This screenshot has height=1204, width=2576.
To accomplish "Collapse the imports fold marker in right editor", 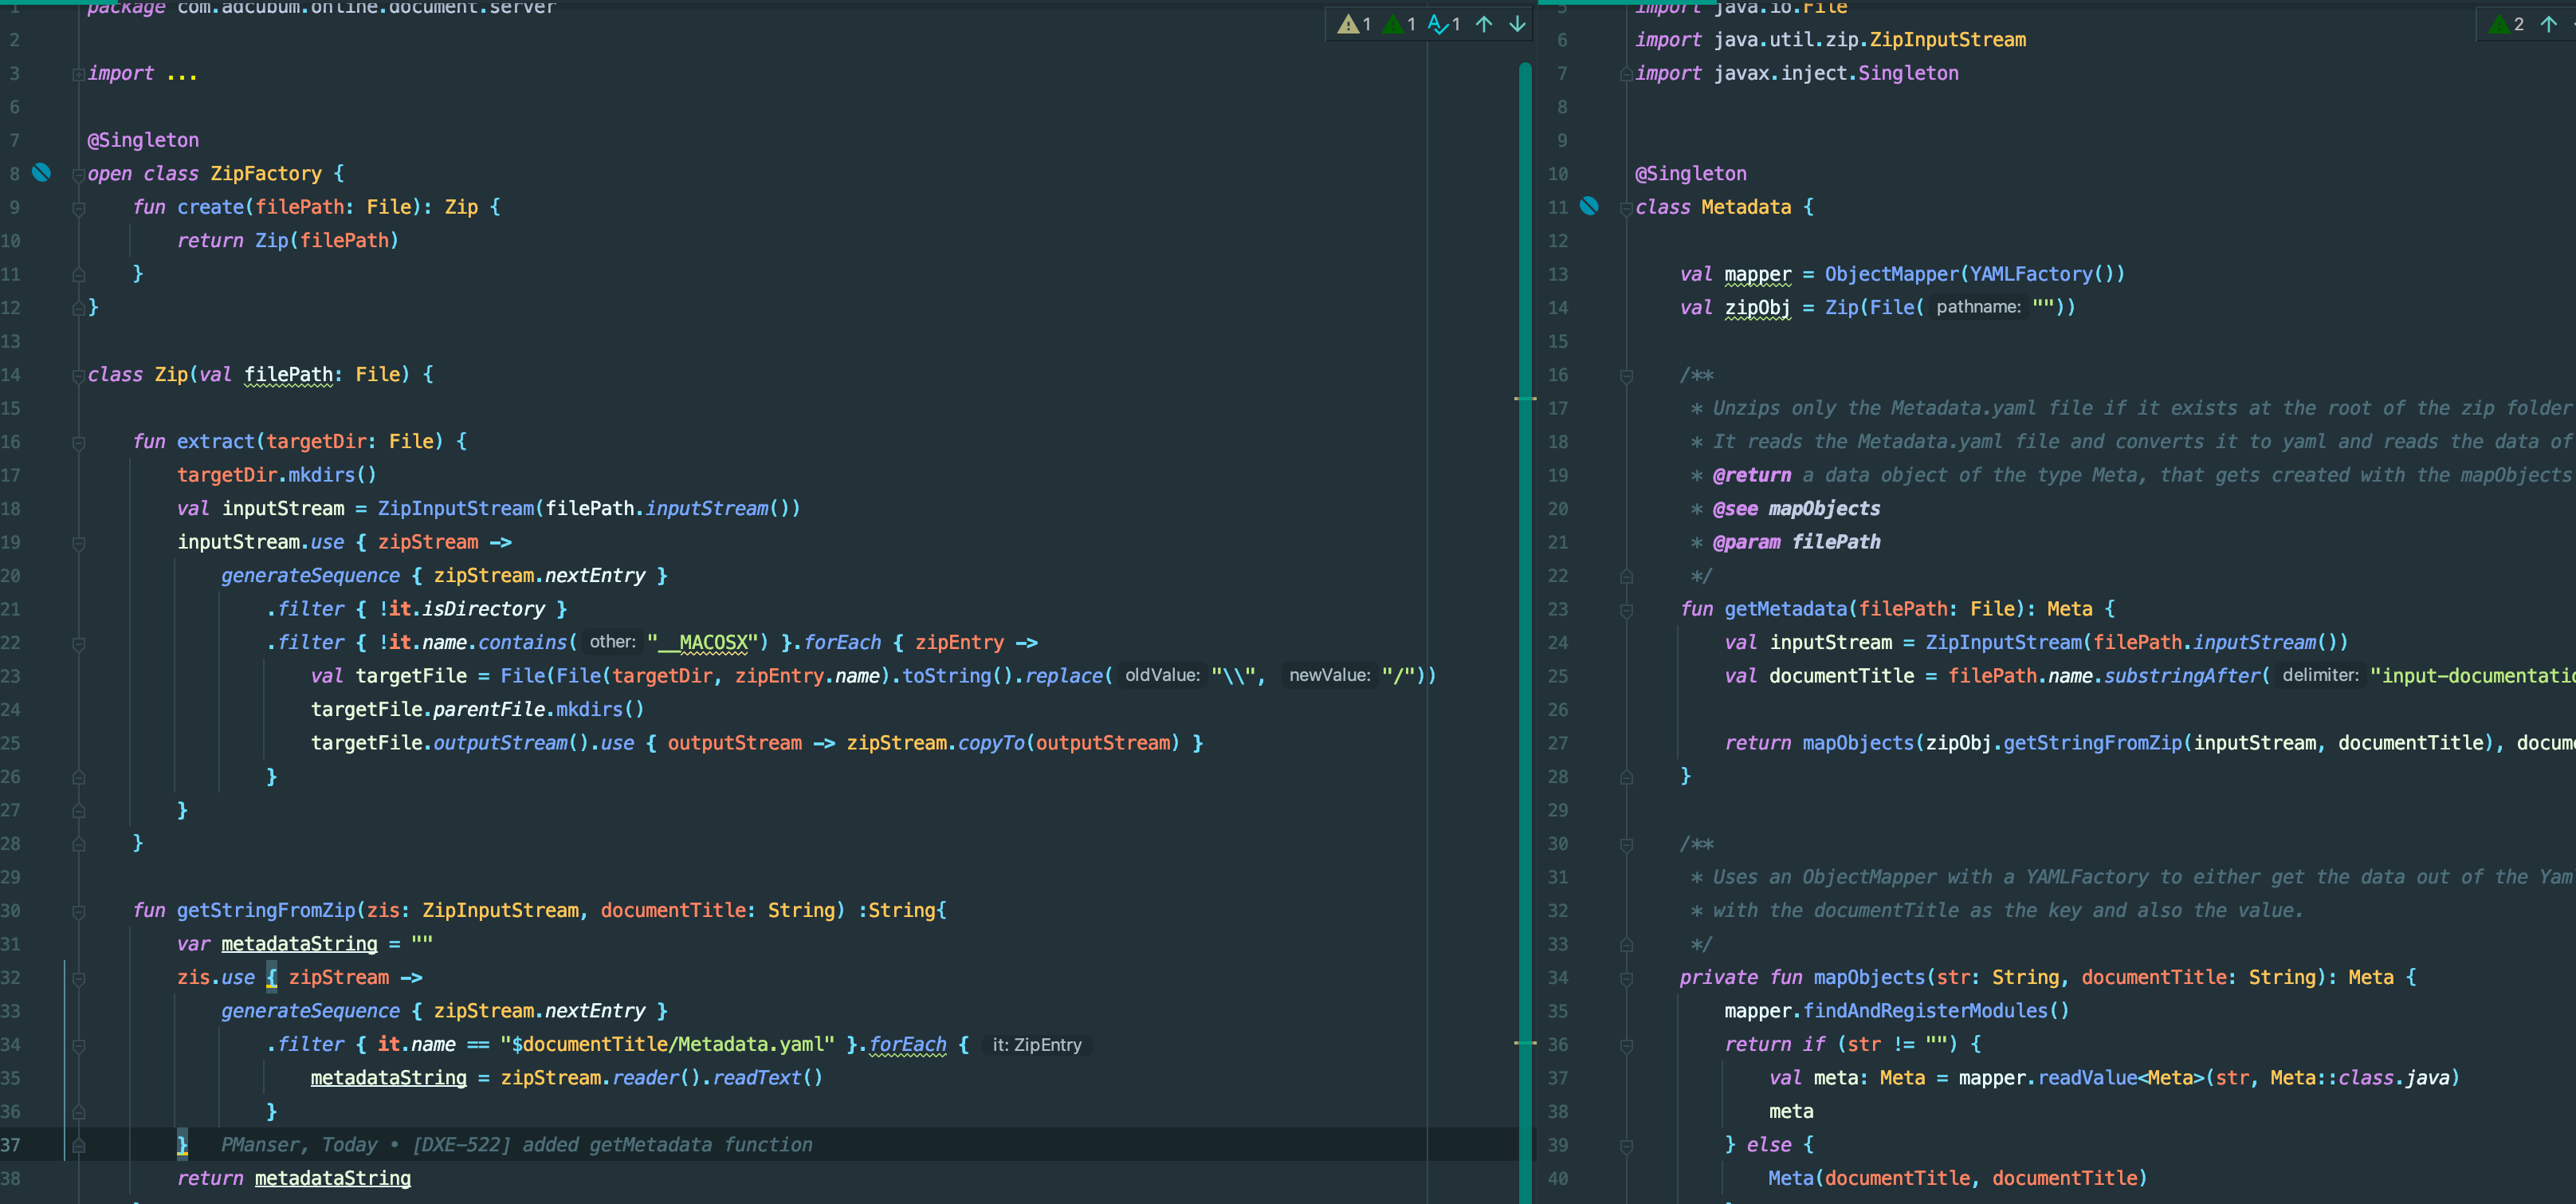I will pos(1626,74).
